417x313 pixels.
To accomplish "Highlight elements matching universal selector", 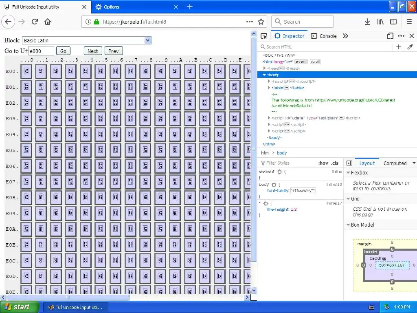I will [x=266, y=203].
